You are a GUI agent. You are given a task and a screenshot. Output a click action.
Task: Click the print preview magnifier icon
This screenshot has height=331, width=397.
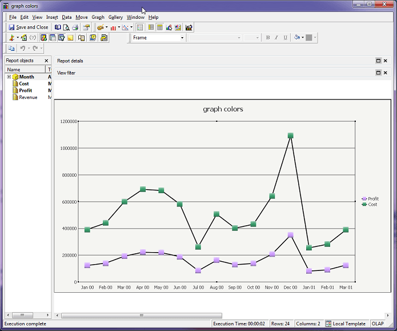(x=66, y=27)
